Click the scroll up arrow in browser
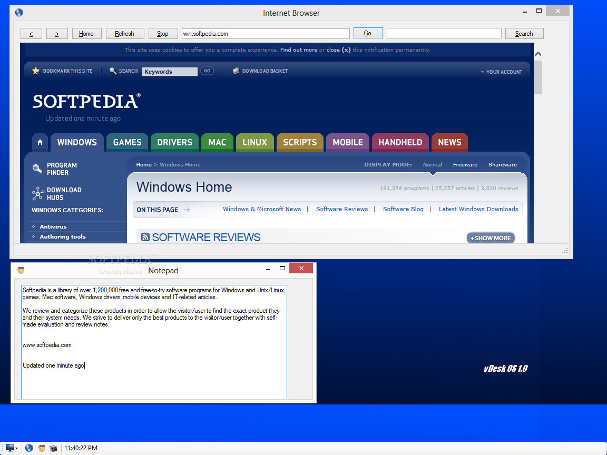 pos(538,54)
